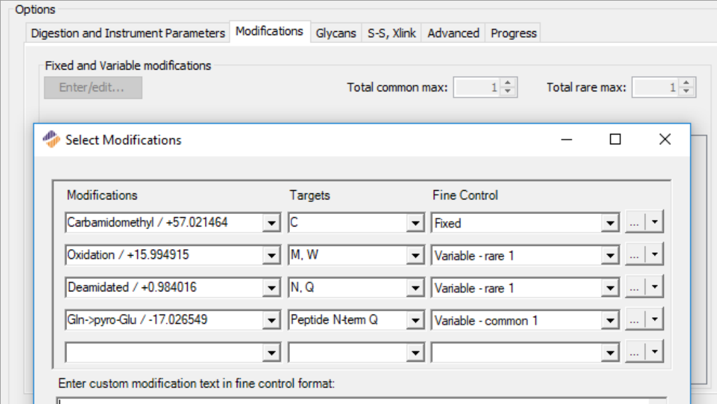
Task: Maximize the Select Modifications dialog
Action: tap(615, 139)
